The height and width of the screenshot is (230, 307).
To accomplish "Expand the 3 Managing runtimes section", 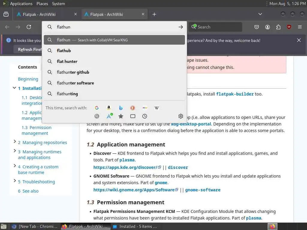I will pyautogui.click(x=15, y=151).
